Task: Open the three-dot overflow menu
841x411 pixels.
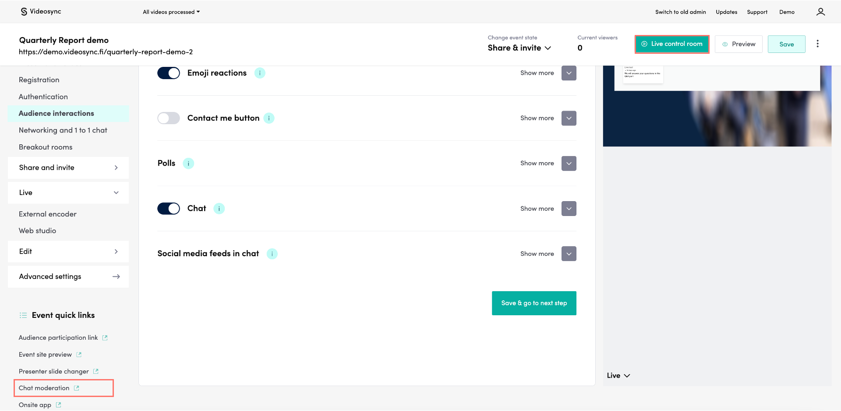Action: (818, 44)
